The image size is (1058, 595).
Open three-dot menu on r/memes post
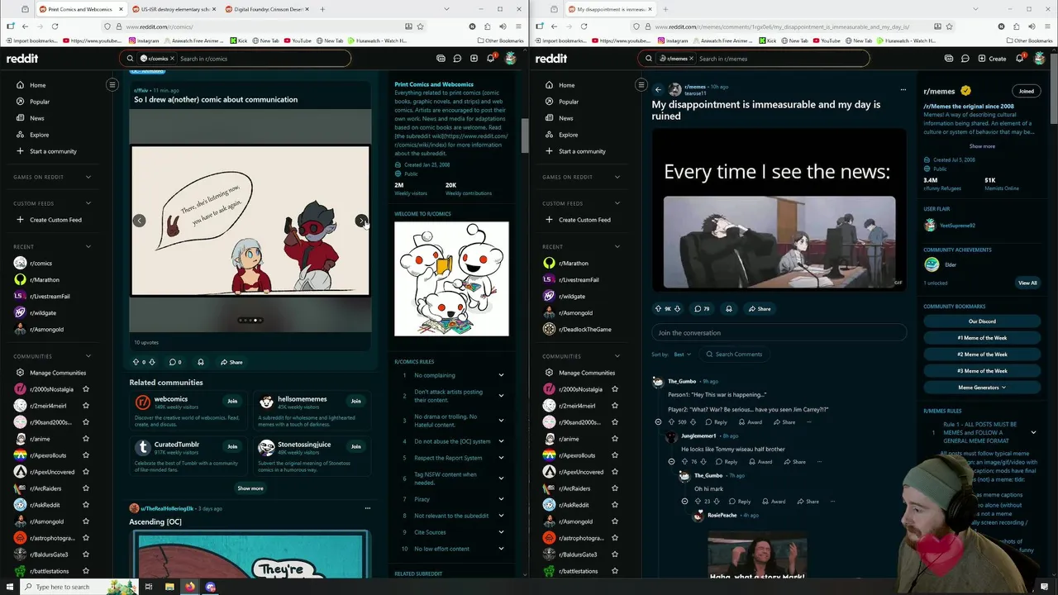[903, 89]
